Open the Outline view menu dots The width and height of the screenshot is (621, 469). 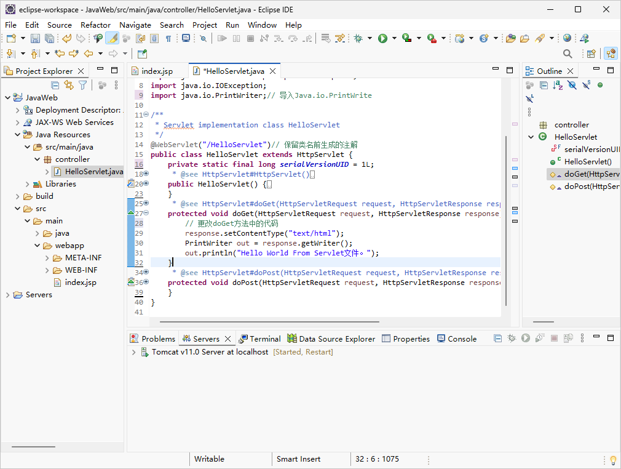tap(529, 112)
